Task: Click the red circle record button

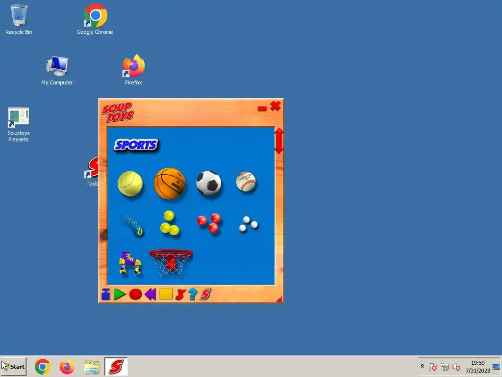Action: point(135,295)
